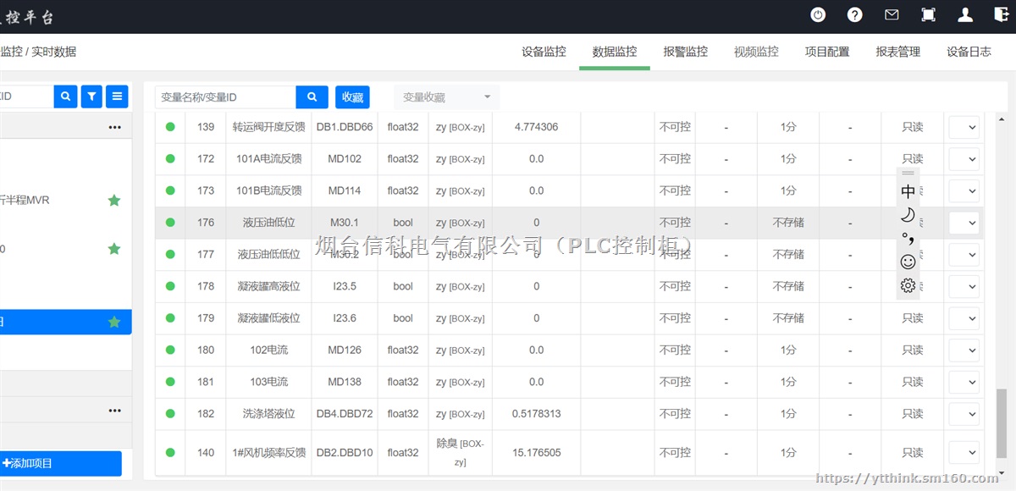The image size is (1016, 491).
Task: Click inside the 变量名称/变量ID search field
Action: click(224, 97)
